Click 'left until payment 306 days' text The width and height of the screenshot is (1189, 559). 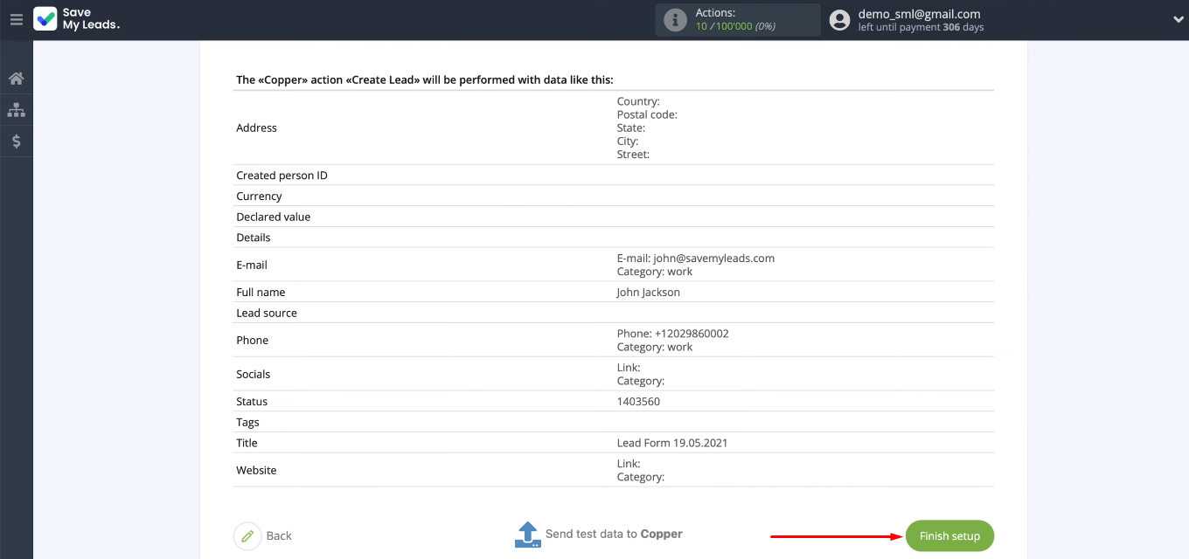click(x=921, y=28)
